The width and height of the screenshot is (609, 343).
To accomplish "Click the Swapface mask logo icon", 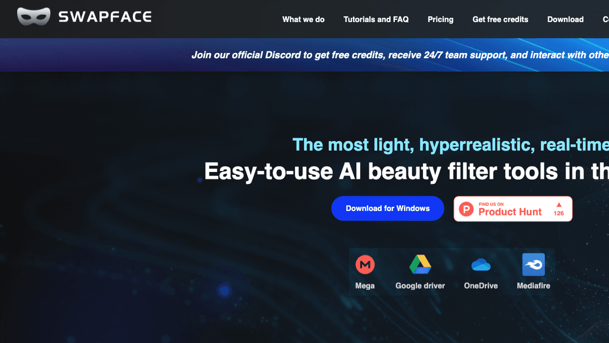I will coord(34,17).
